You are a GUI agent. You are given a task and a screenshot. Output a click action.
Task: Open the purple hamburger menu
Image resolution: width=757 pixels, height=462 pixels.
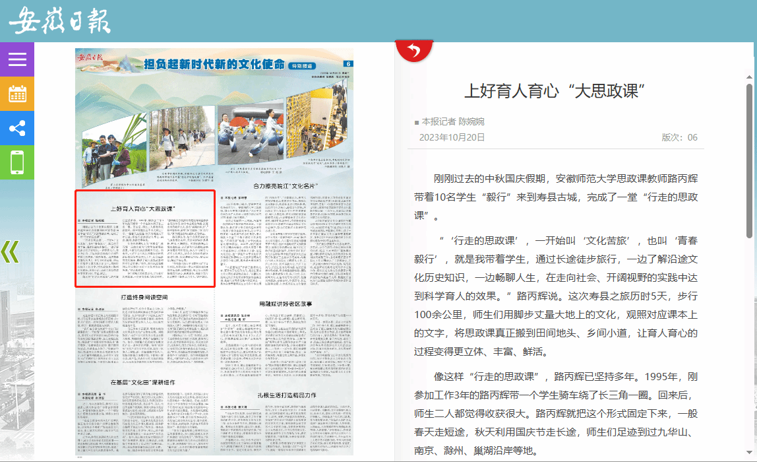pyautogui.click(x=17, y=59)
